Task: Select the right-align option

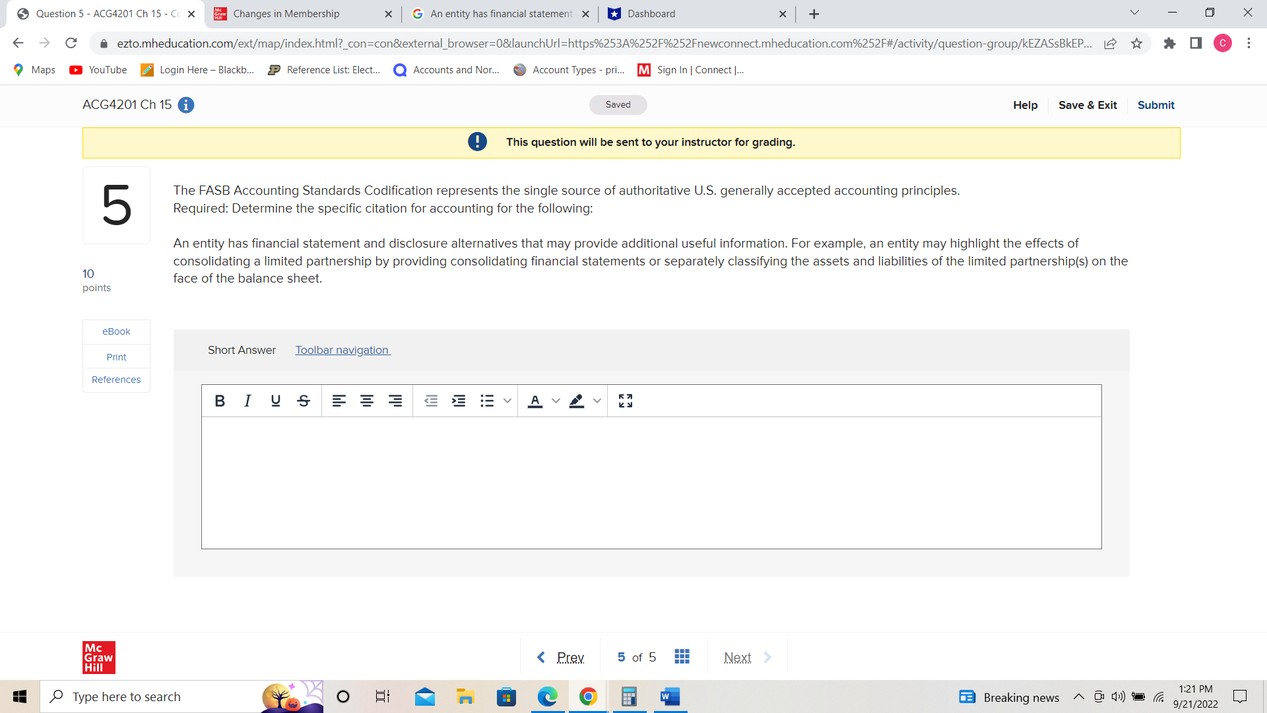Action: click(395, 400)
